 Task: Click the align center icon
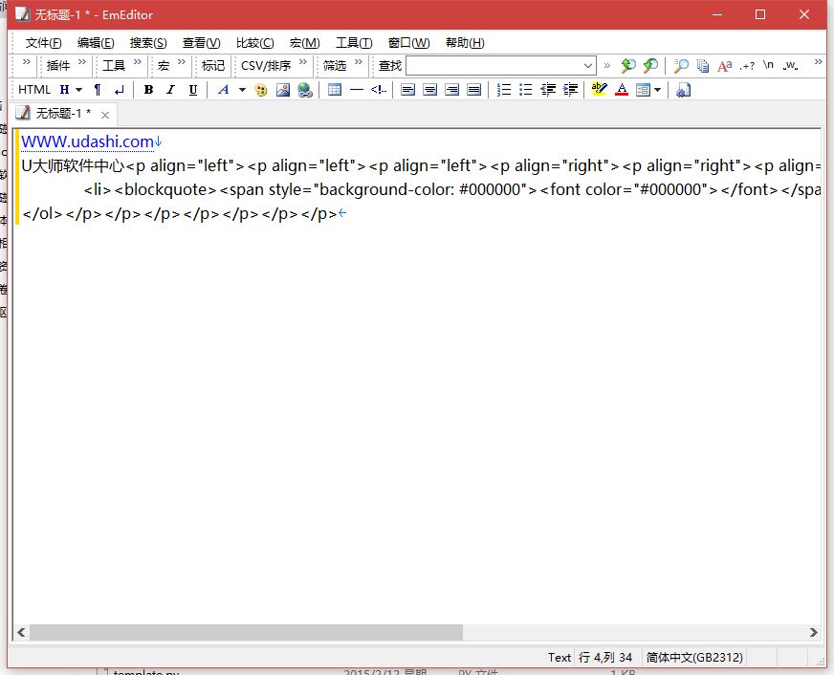(429, 90)
